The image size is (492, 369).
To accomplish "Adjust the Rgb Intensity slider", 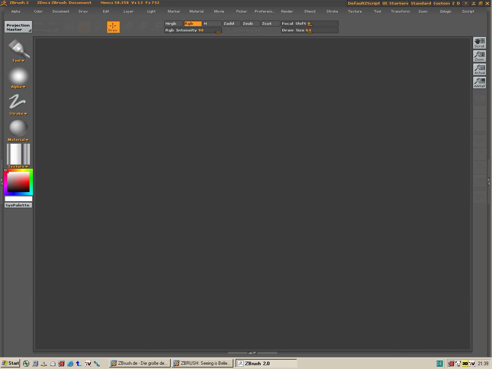I will pos(193,30).
